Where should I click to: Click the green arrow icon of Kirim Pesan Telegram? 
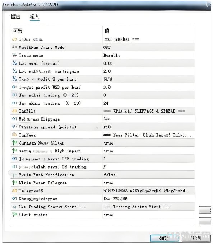[15, 183]
